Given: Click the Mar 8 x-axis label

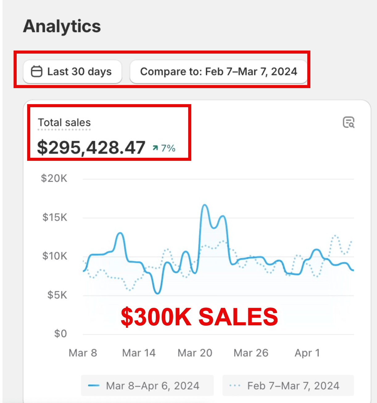Looking at the screenshot, I should pos(83,353).
